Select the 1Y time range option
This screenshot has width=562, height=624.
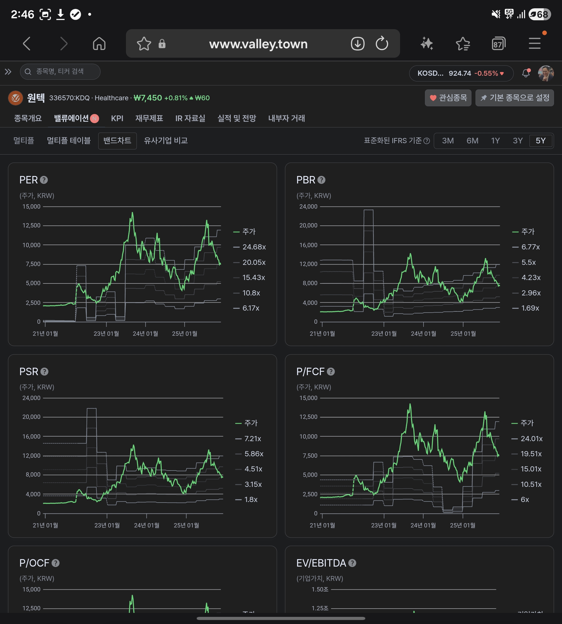495,141
